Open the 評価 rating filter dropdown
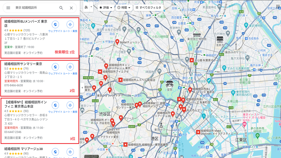 pos(106,7)
